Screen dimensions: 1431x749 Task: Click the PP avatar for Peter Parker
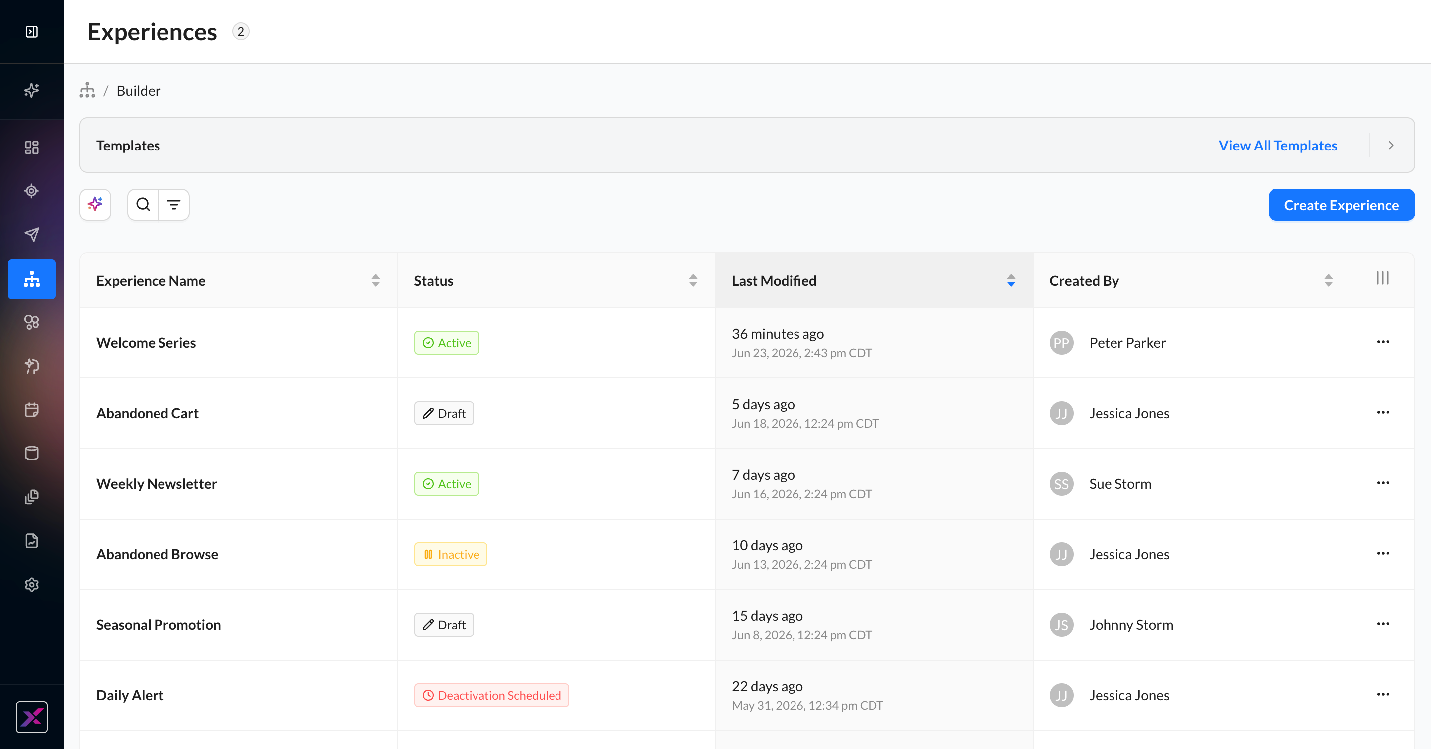coord(1061,343)
